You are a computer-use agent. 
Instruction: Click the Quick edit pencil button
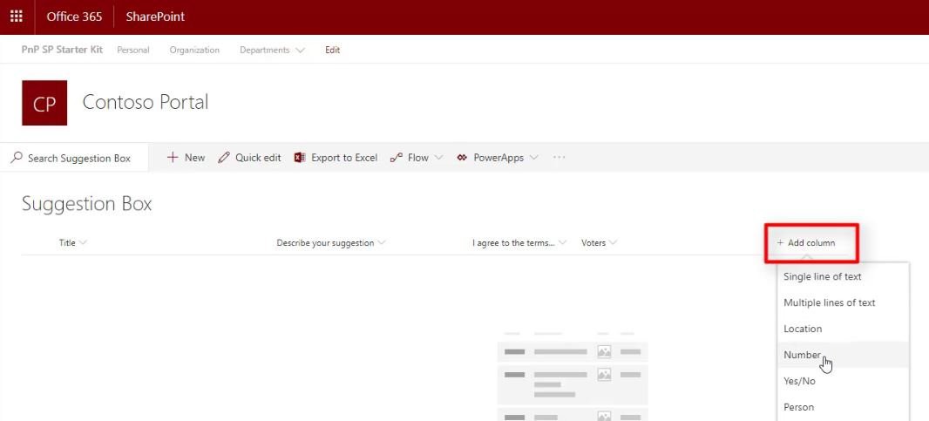pyautogui.click(x=249, y=158)
